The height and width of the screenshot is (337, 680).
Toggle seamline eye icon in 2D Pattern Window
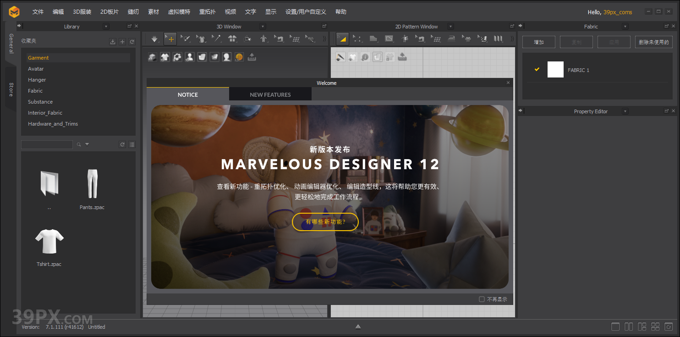pyautogui.click(x=340, y=57)
